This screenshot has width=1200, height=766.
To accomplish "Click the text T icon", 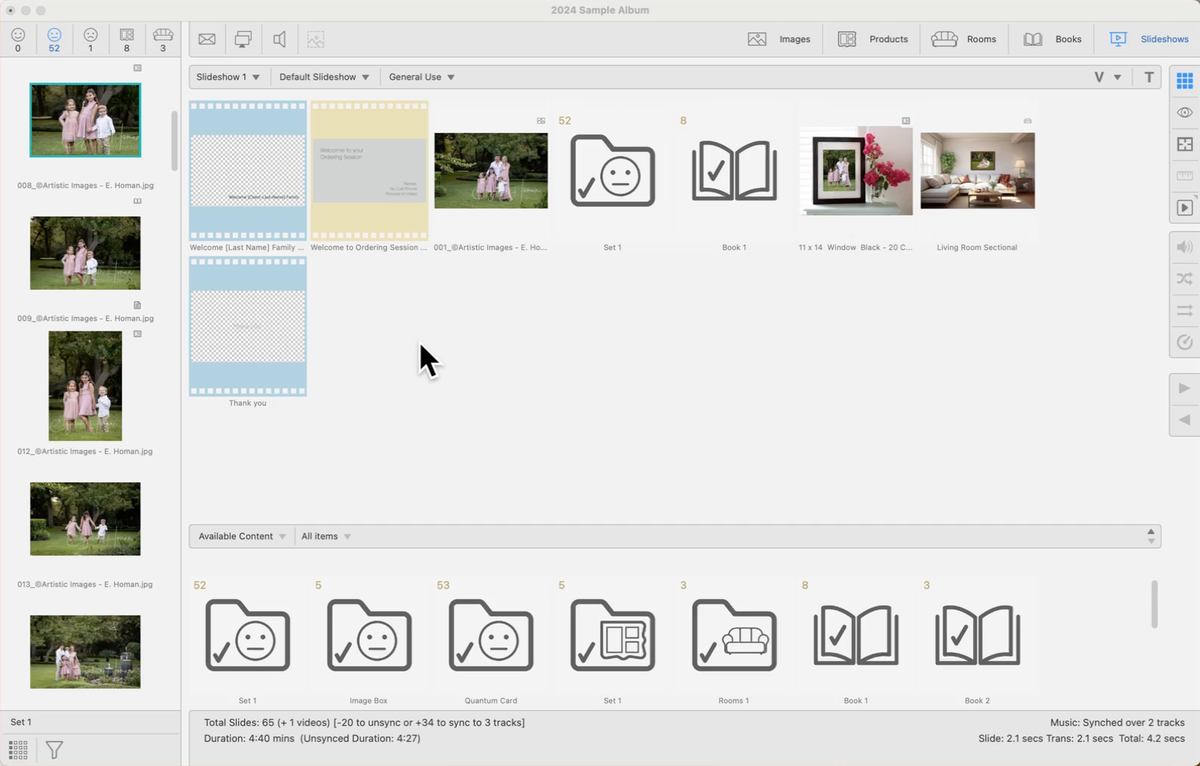I will tap(1149, 77).
